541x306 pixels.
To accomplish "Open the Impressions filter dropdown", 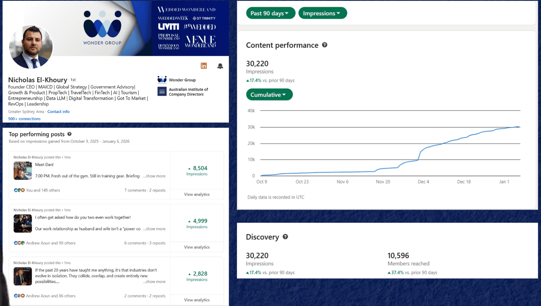I will (322, 13).
